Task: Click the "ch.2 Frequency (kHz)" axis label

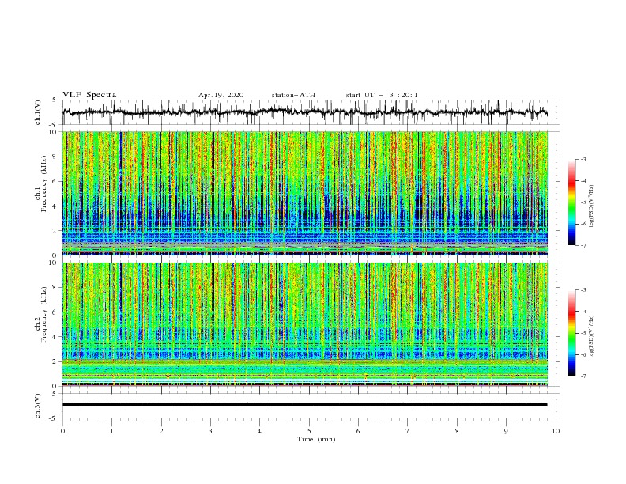Action: (41, 315)
